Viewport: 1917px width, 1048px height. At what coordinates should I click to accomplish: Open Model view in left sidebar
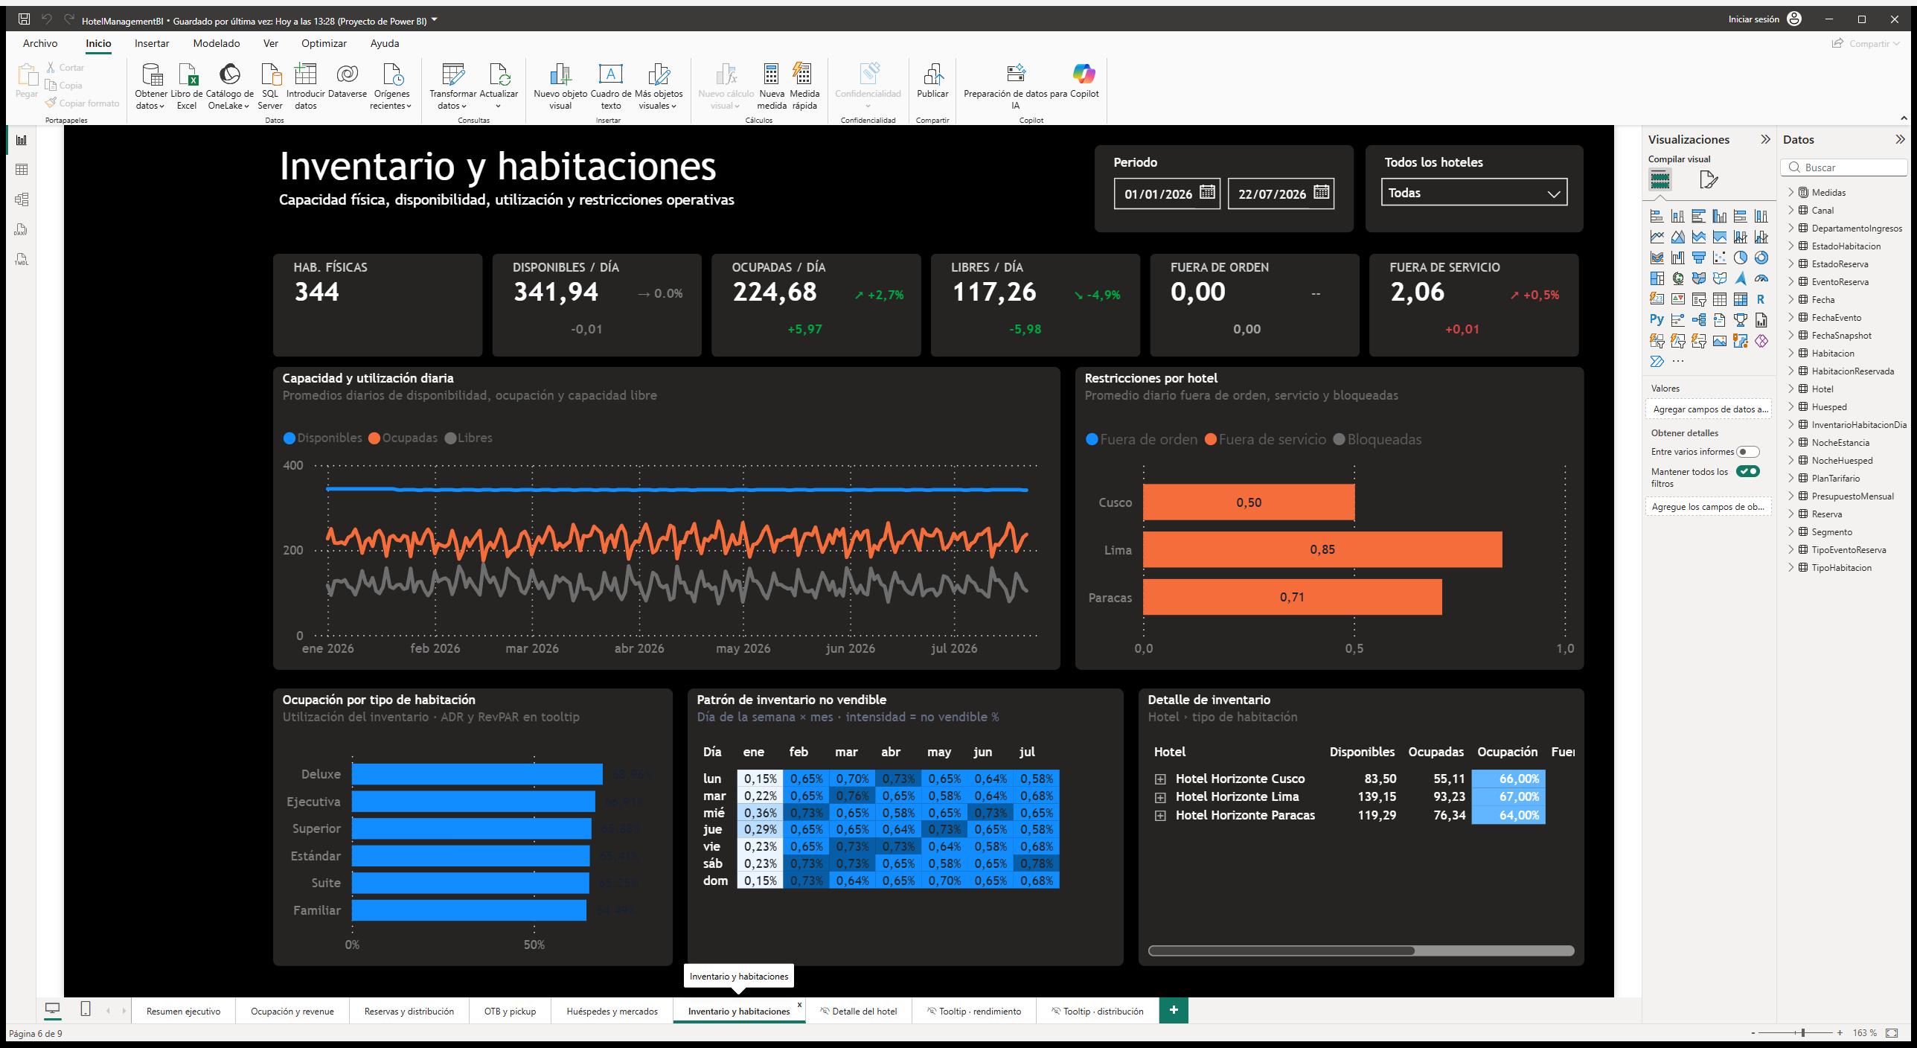click(22, 199)
